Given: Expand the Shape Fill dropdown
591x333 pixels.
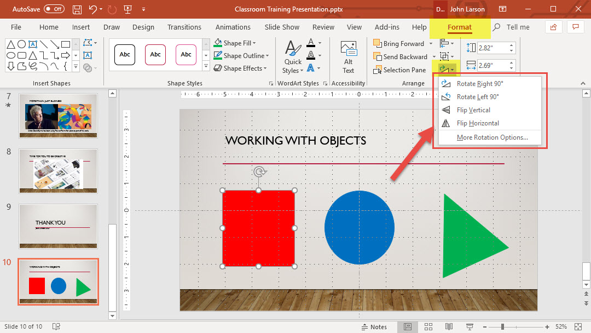Looking at the screenshot, I should click(254, 43).
